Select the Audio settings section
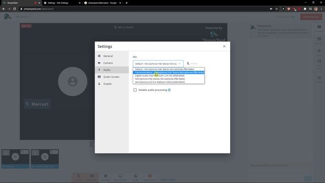 (112, 70)
